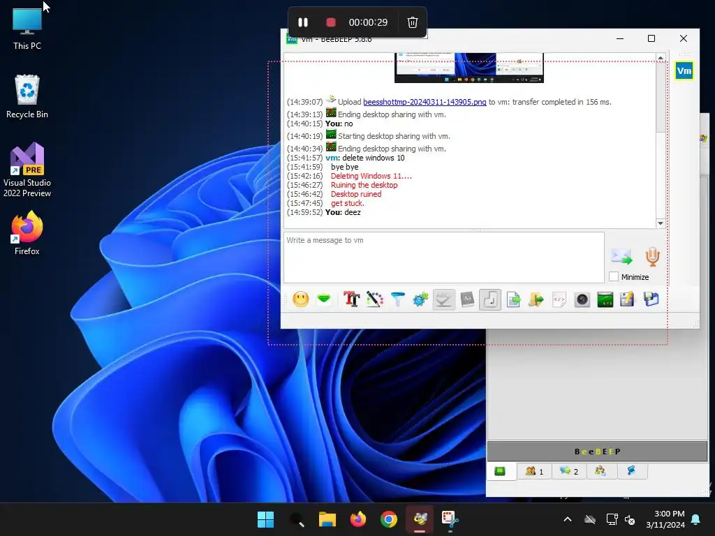The width and height of the screenshot is (715, 536).
Task: Click the shared screenshot thumbnail in chat
Action: click(x=469, y=68)
